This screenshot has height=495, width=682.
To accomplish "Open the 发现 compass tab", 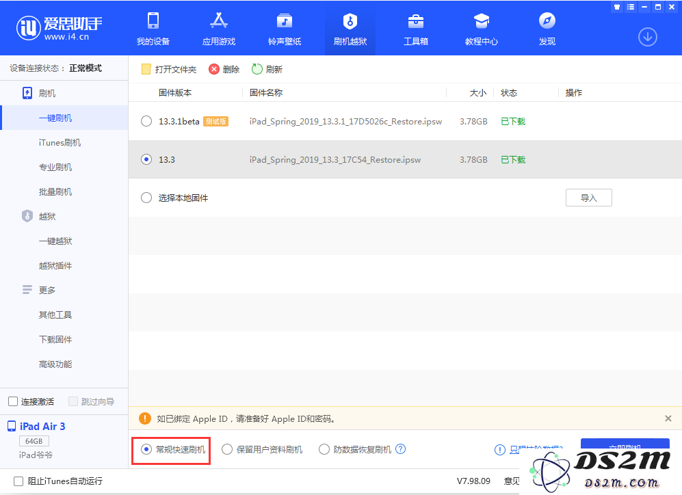I will (x=547, y=29).
